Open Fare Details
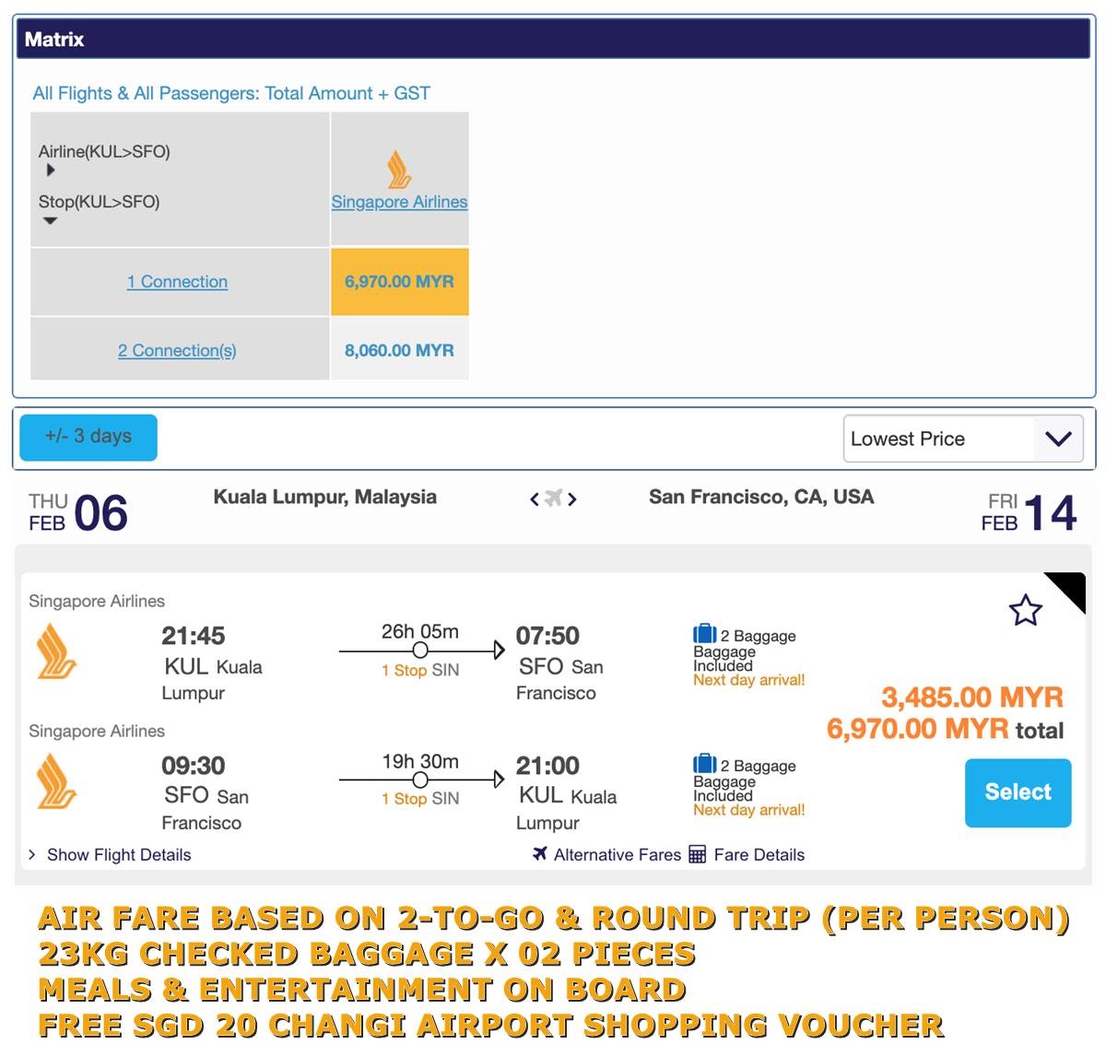Screen dimensions: 1106x1056 (759, 855)
